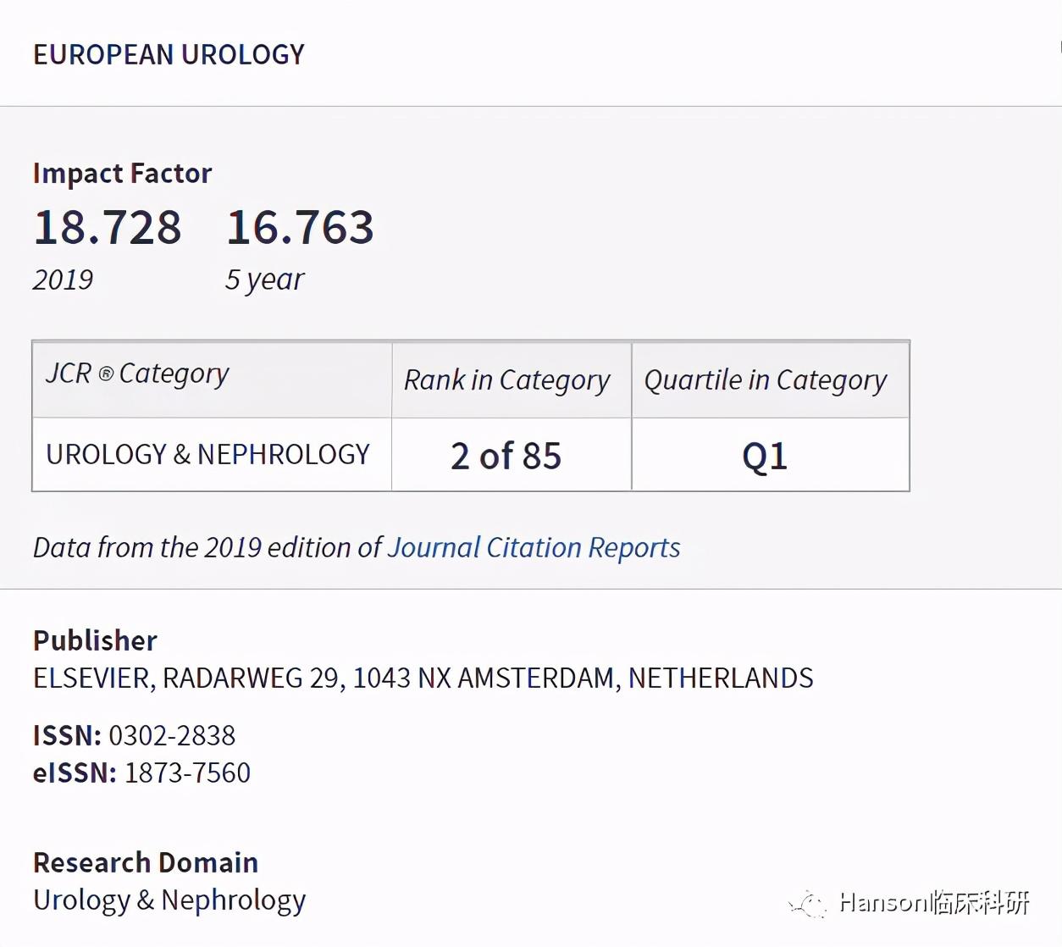1062x947 pixels.
Task: Click the Quartile in Category column header
Action: click(765, 380)
